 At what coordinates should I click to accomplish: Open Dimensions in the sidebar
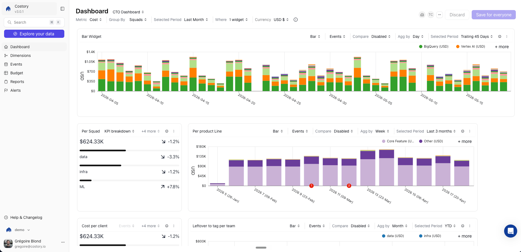pos(34,56)
